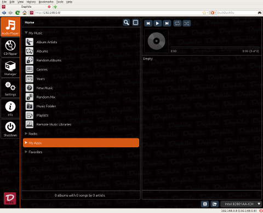263x213 pixels.
Task: Open Settings in the sidebar
Action: pyautogui.click(x=10, y=89)
